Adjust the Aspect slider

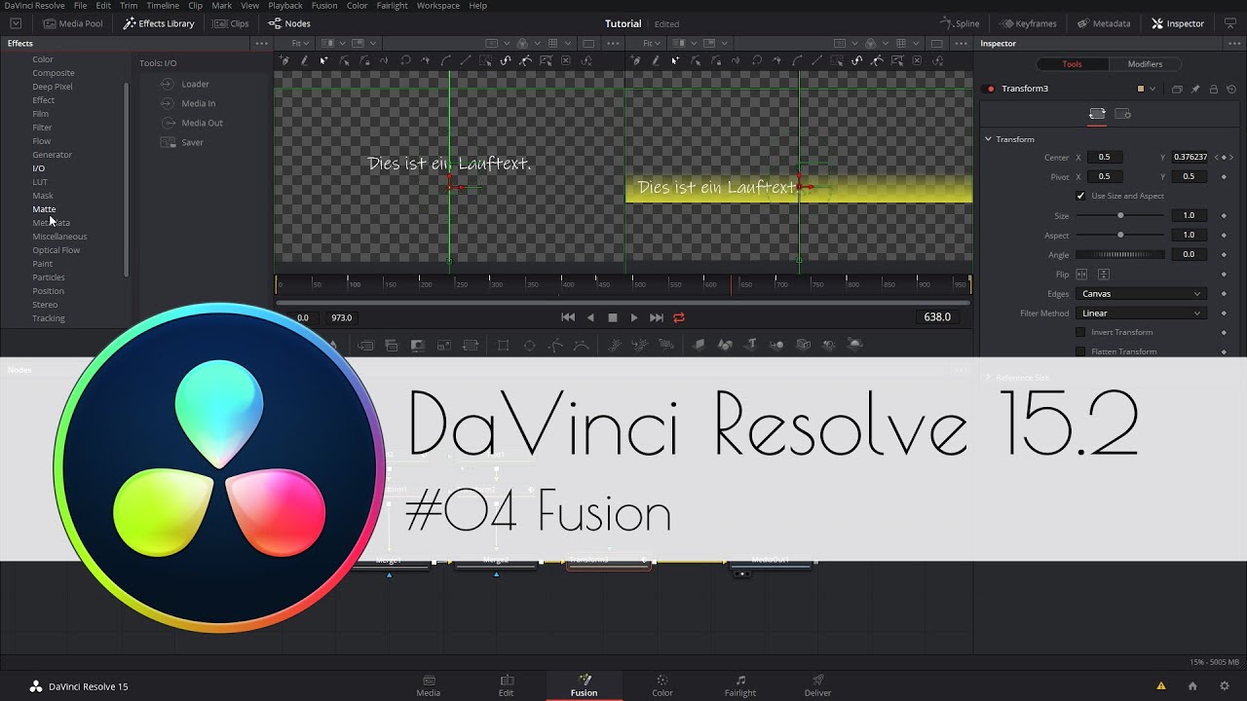pyautogui.click(x=1120, y=235)
